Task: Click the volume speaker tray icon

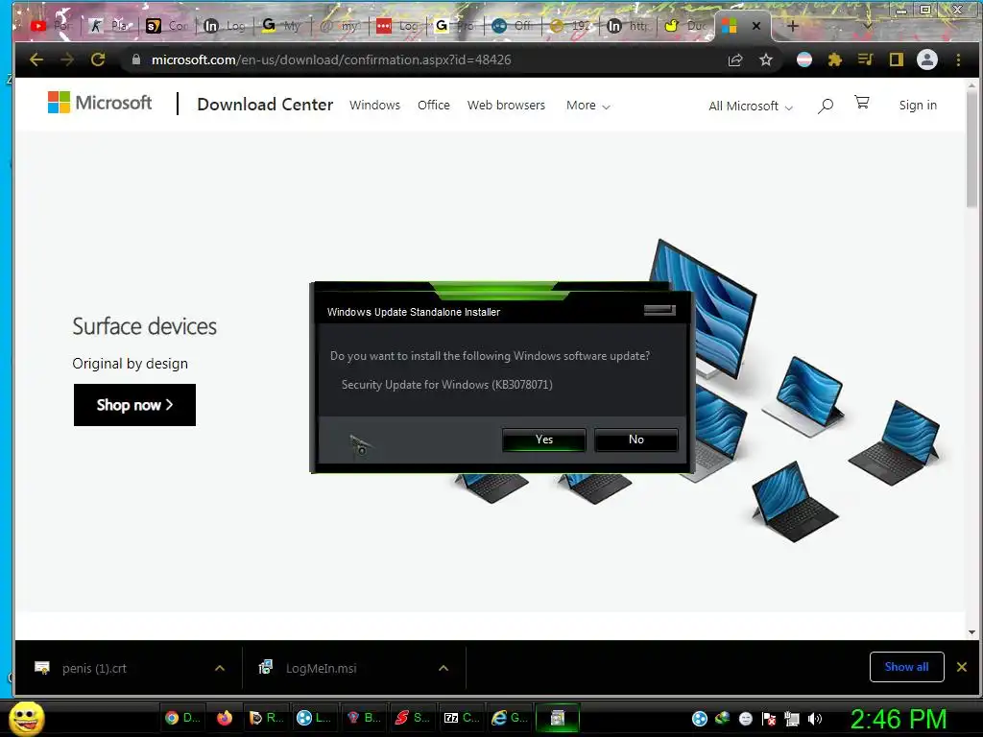Action: (x=815, y=719)
